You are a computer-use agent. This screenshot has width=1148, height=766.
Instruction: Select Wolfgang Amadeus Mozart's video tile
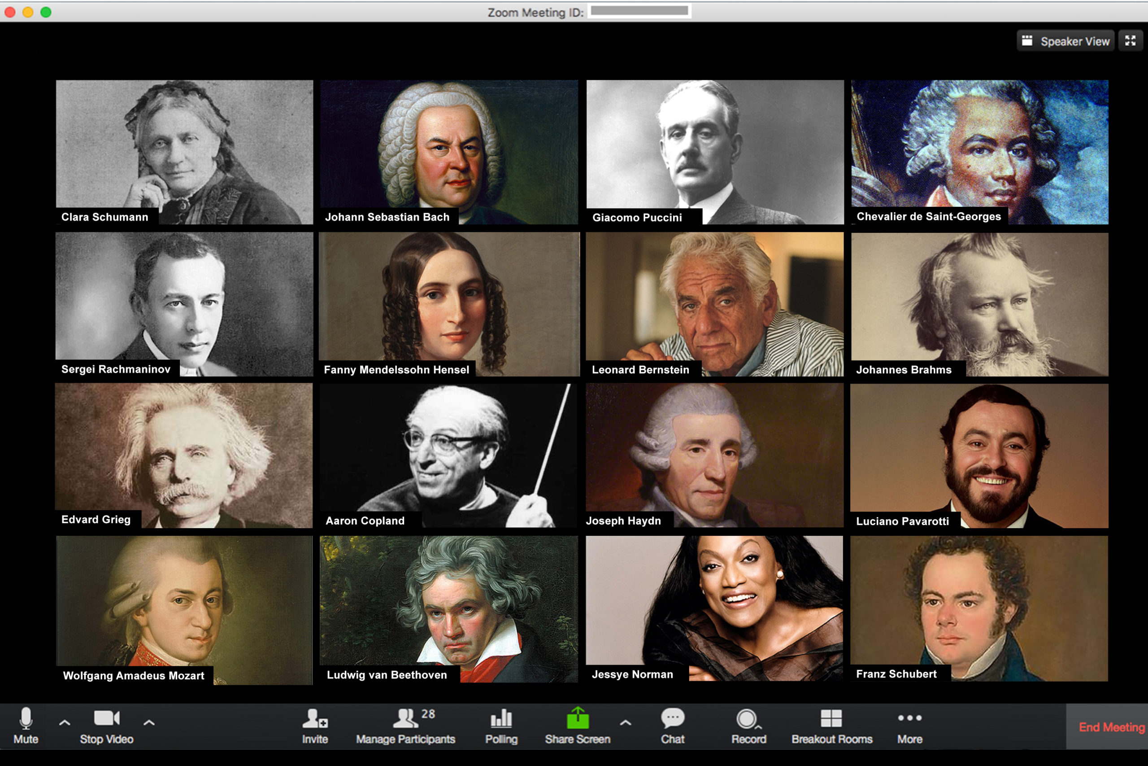184,610
